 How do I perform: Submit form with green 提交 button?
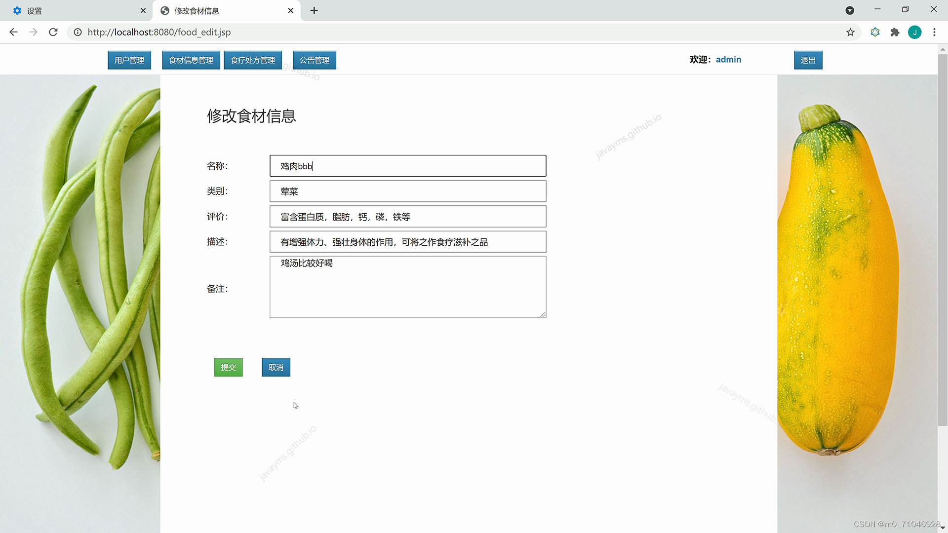pyautogui.click(x=228, y=367)
